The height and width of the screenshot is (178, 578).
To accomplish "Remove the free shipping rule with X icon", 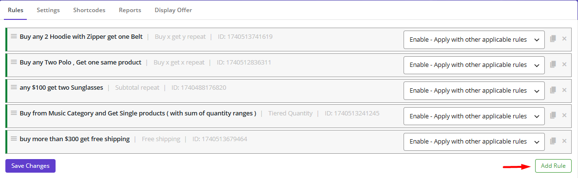I will point(564,141).
